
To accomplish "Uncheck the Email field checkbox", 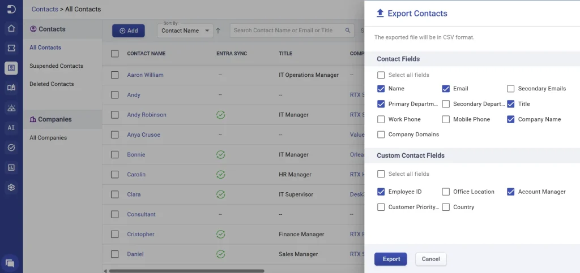I will [446, 89].
